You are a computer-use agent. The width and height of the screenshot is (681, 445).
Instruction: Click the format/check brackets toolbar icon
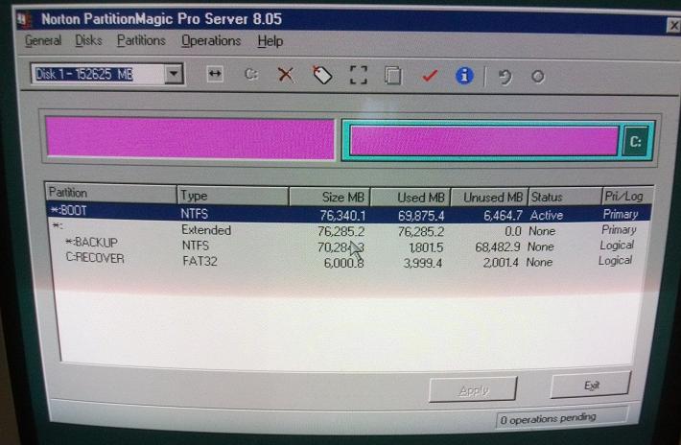click(359, 75)
